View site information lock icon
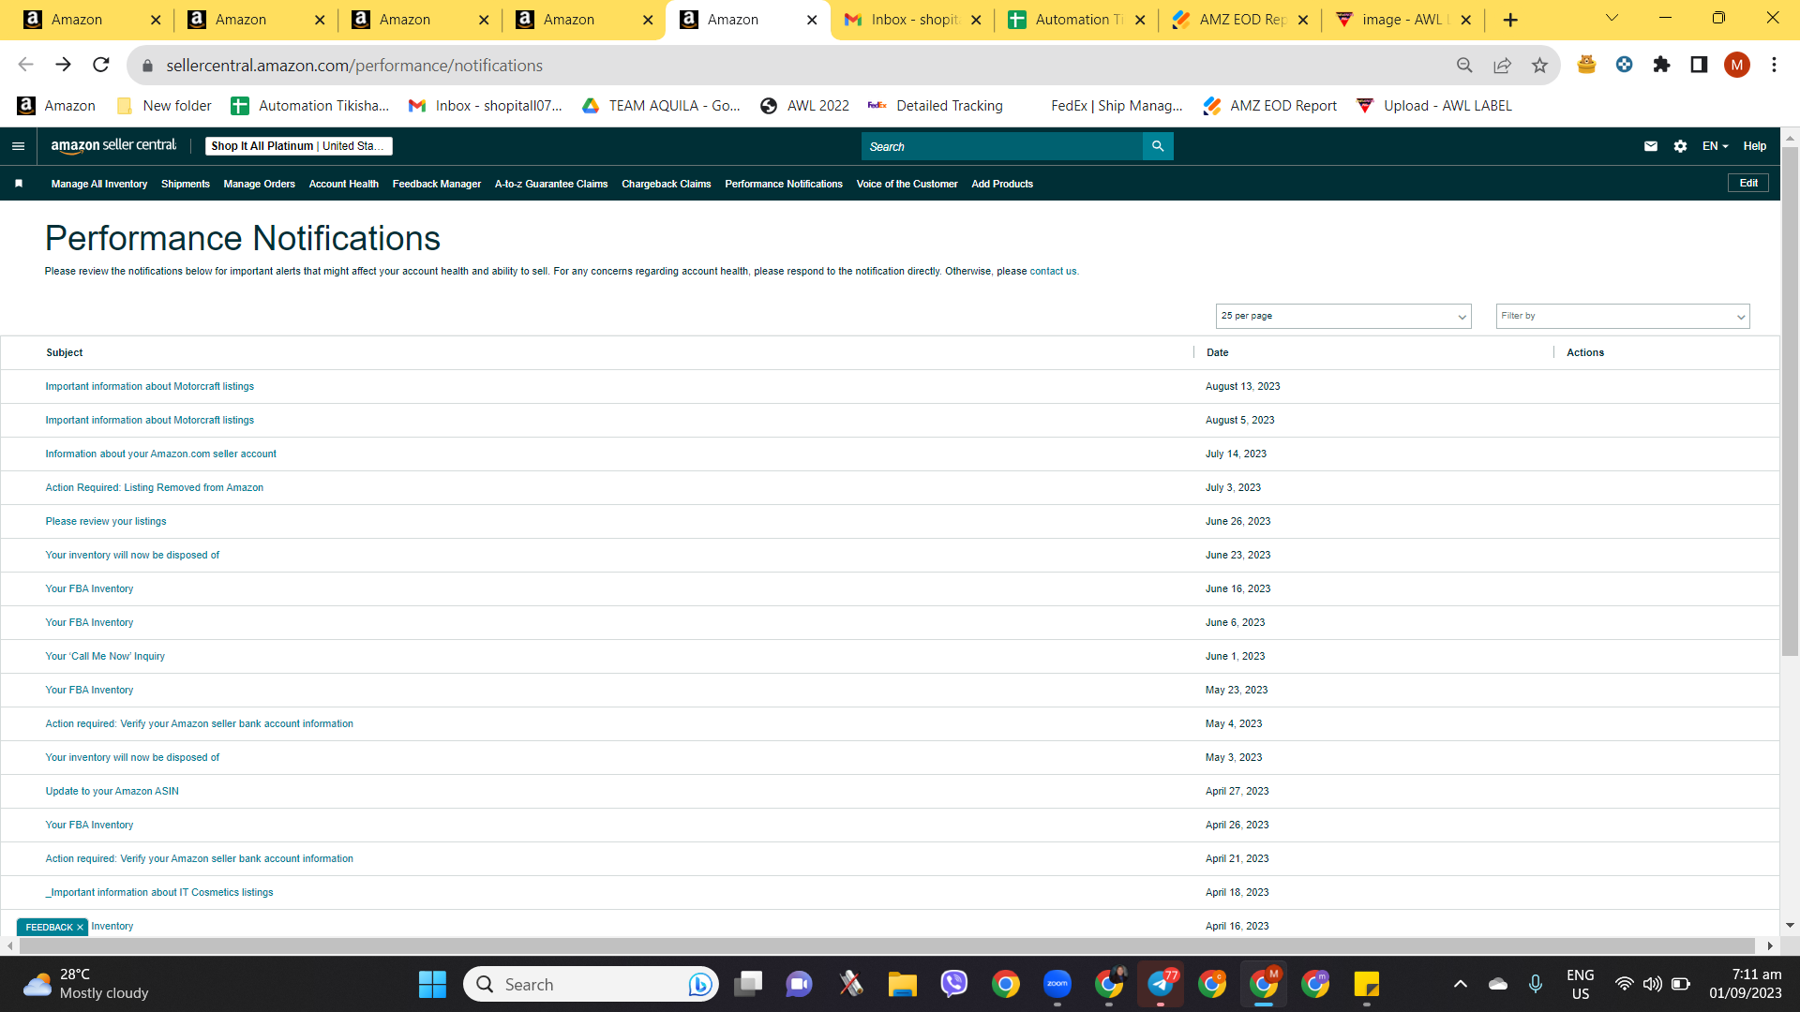The width and height of the screenshot is (1800, 1012). click(x=147, y=66)
